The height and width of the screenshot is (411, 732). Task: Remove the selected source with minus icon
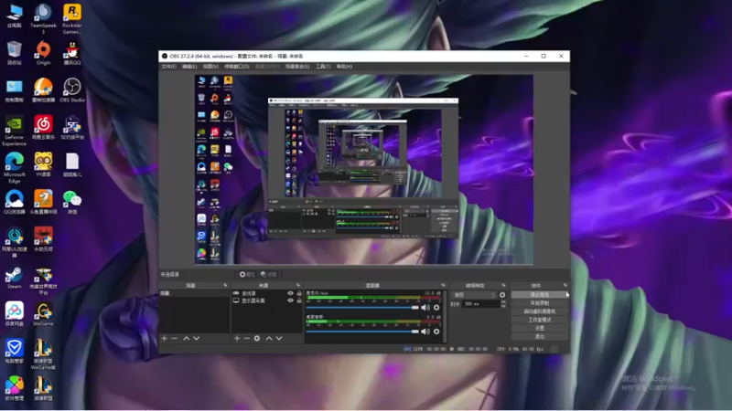click(247, 338)
